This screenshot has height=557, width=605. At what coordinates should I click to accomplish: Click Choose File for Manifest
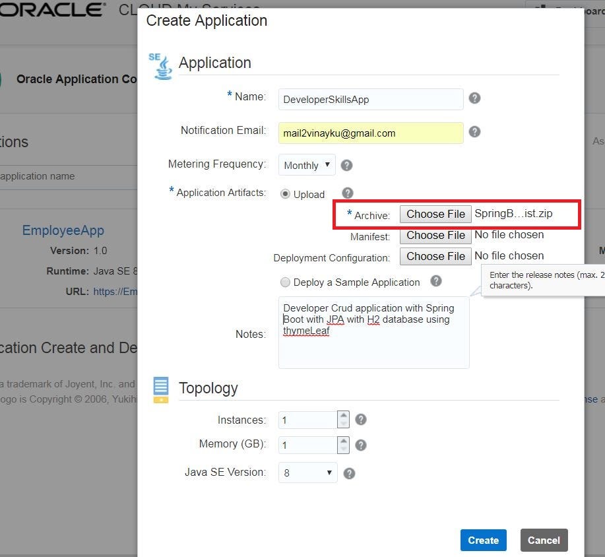(x=435, y=235)
